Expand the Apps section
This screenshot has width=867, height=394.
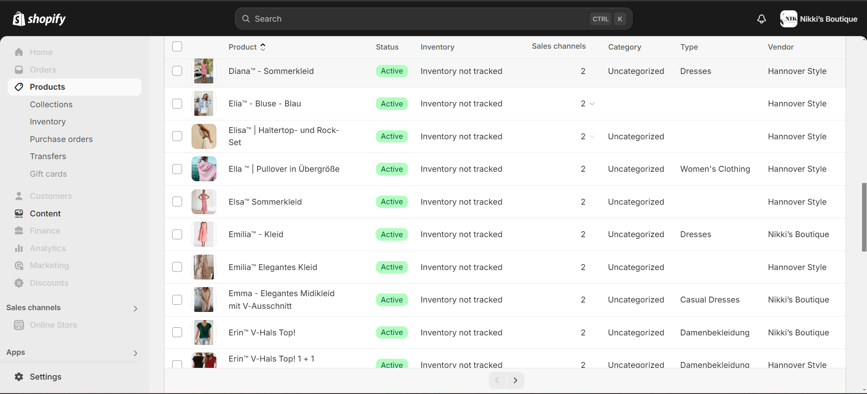(135, 353)
